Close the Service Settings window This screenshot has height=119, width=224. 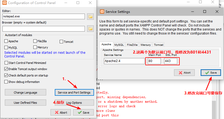pyautogui.click(x=217, y=11)
